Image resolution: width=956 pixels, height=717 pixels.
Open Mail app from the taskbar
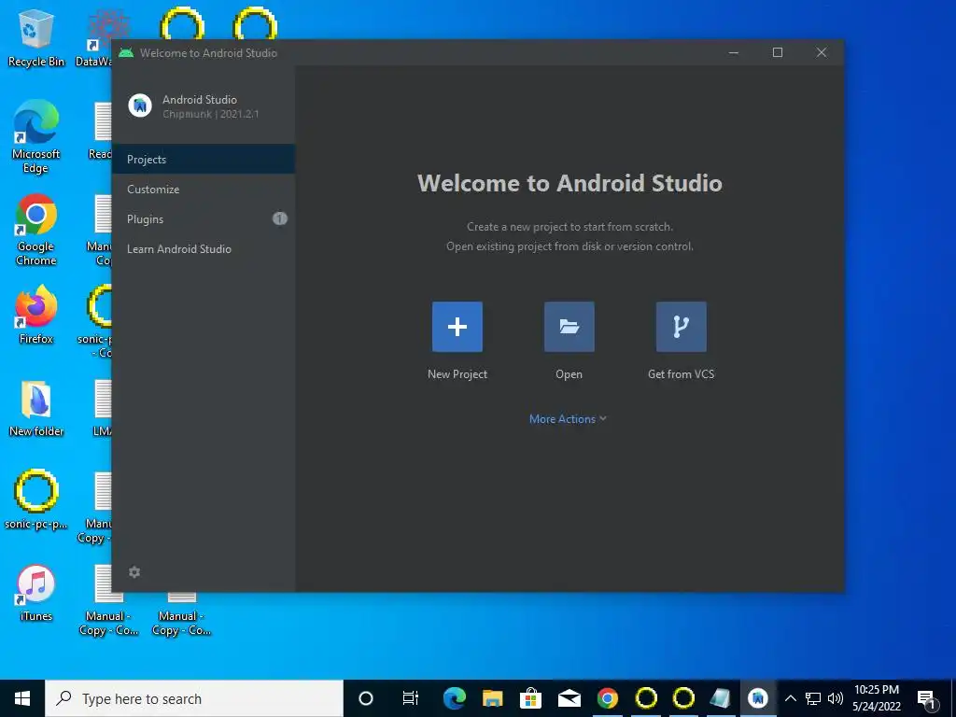tap(569, 698)
